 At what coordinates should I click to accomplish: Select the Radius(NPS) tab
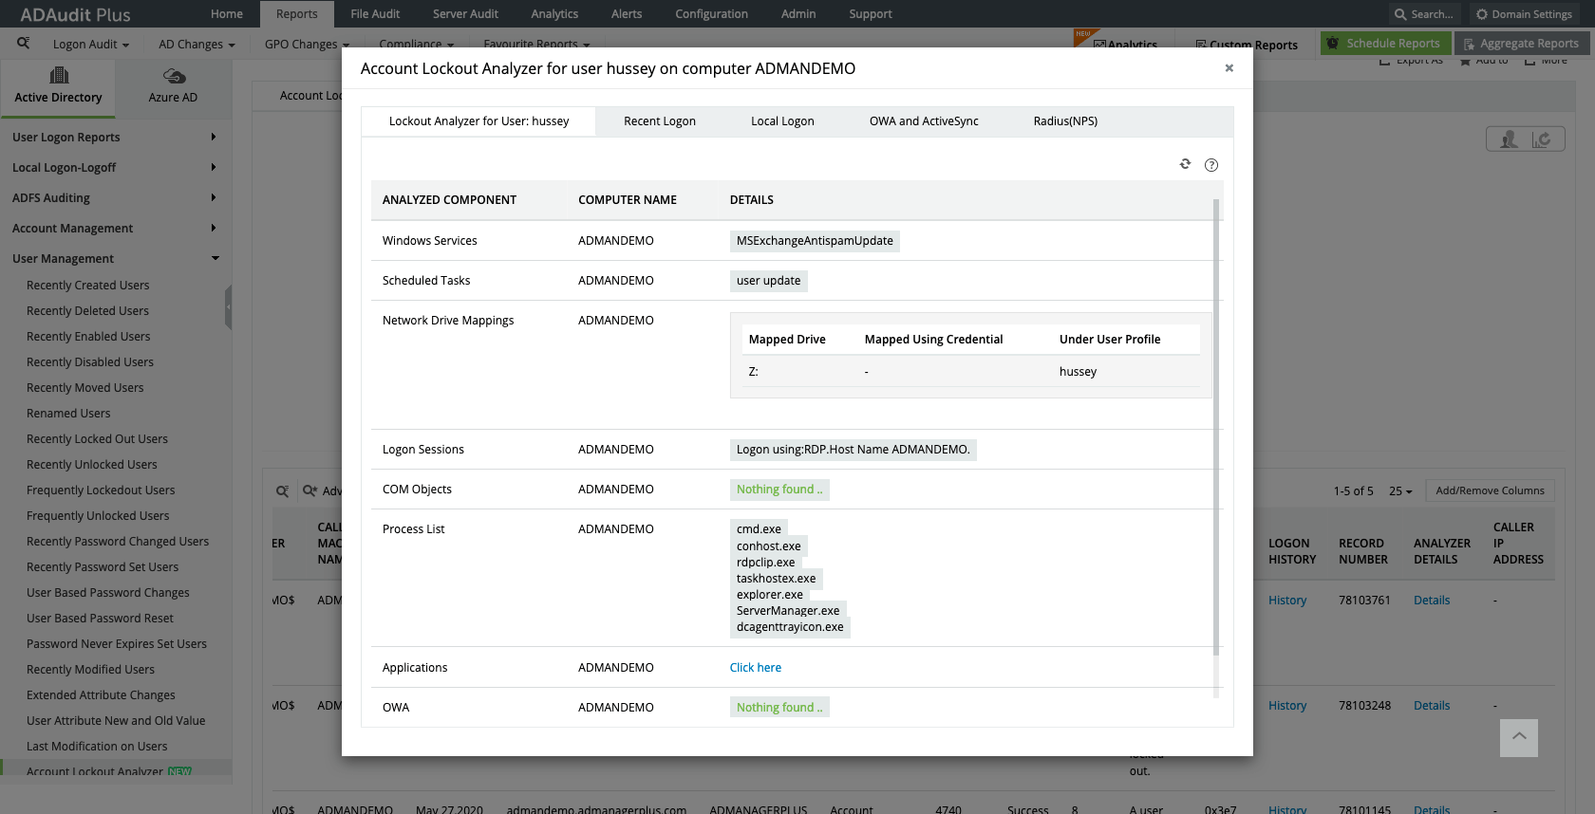coord(1065,121)
